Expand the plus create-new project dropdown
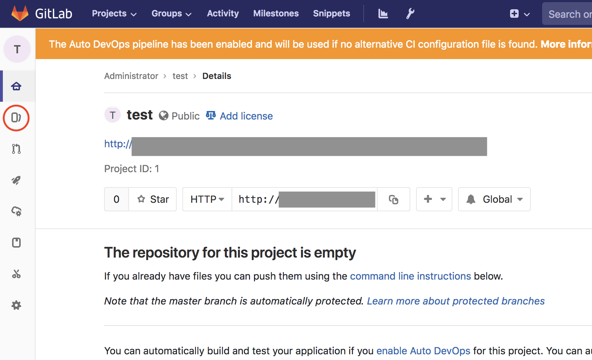 click(x=434, y=199)
